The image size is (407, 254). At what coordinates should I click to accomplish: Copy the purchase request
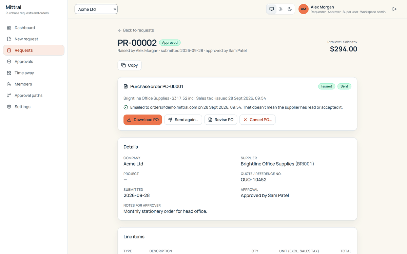coord(130,65)
